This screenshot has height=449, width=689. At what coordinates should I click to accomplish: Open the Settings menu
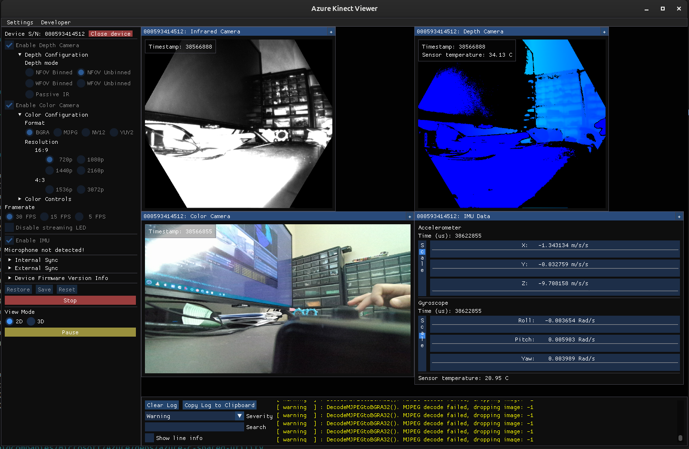coord(20,22)
